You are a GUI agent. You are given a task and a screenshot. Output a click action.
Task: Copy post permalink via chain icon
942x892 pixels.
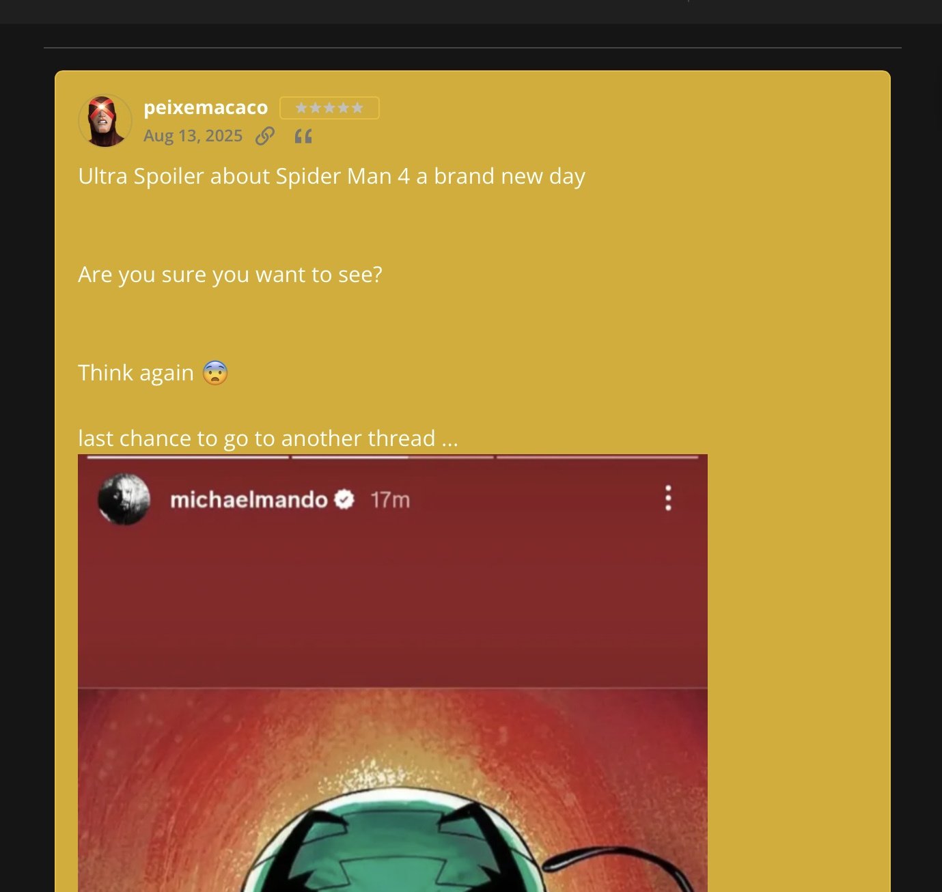[x=265, y=137]
